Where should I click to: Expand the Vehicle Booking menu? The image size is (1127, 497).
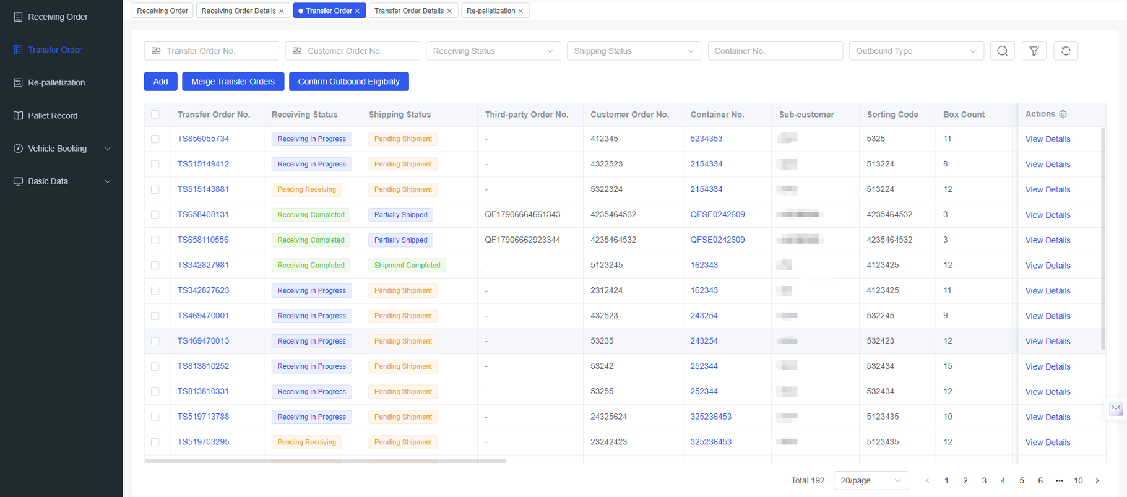(x=61, y=149)
